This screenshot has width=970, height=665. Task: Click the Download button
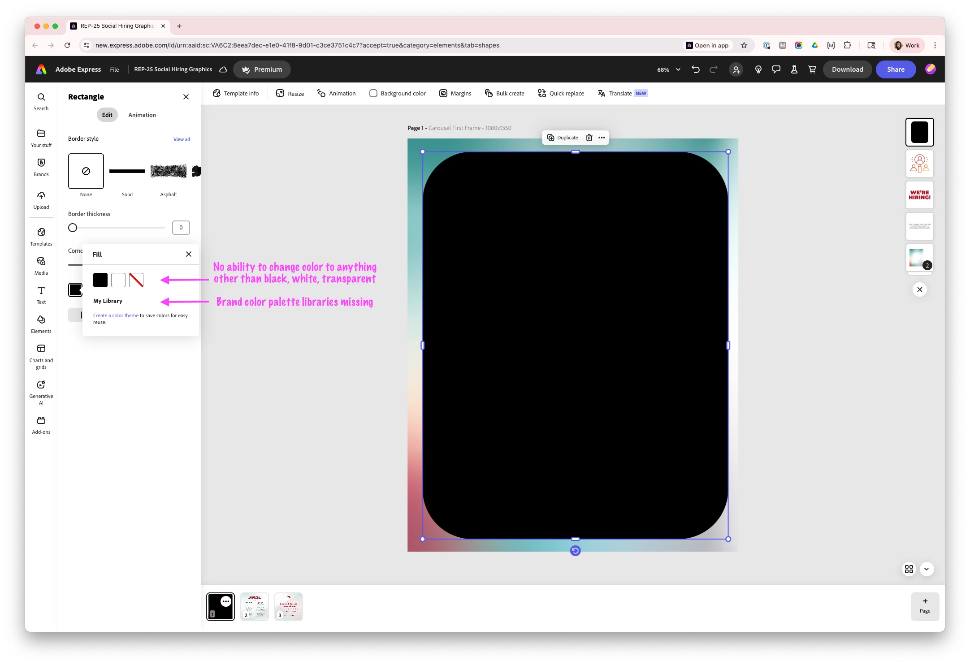coord(847,69)
